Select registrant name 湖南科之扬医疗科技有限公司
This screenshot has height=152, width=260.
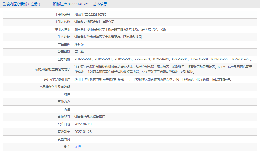[94, 22]
